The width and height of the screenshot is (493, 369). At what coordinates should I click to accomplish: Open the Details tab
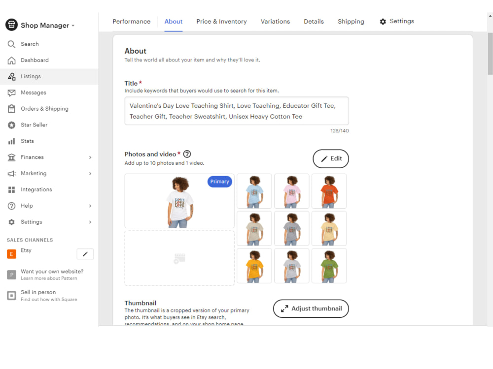(x=314, y=22)
